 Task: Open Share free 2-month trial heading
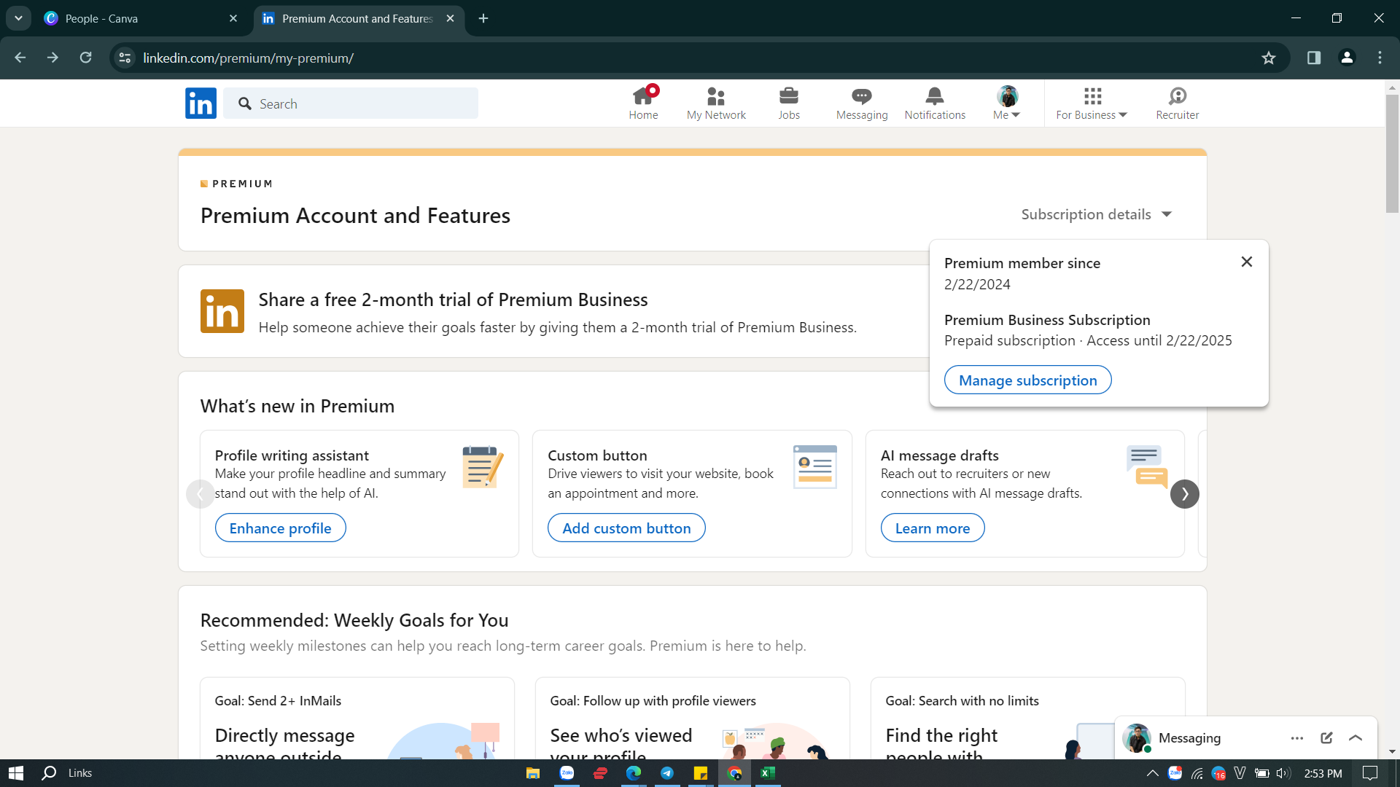pos(453,299)
